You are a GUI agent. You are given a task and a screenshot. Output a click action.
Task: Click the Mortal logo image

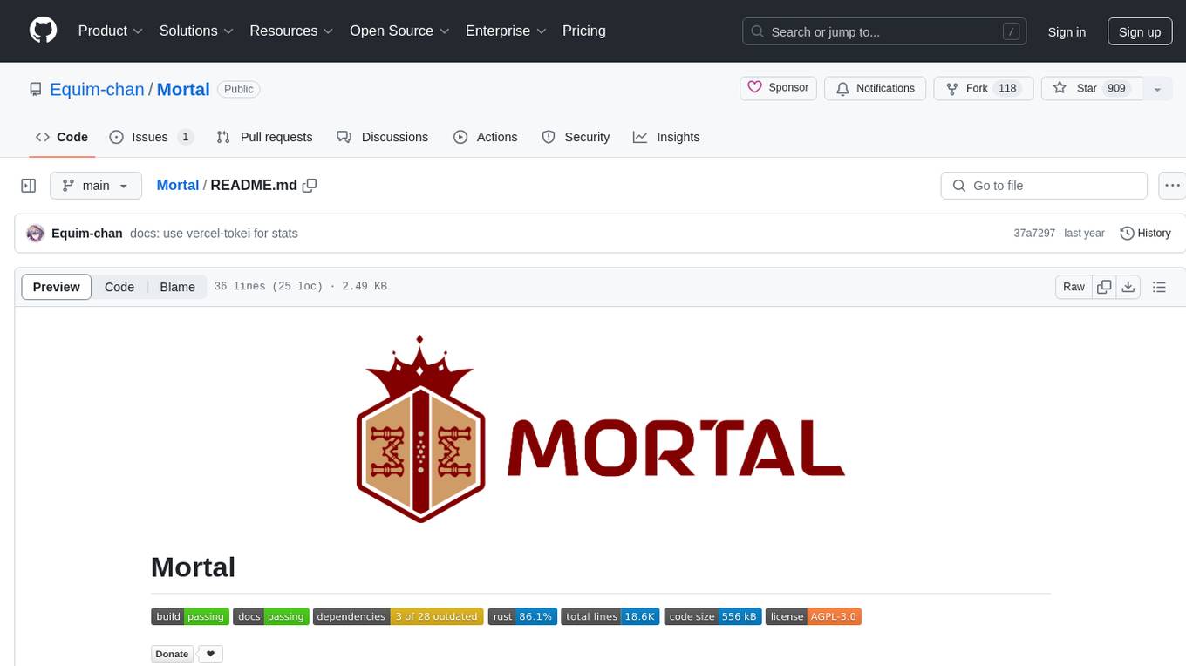click(x=601, y=429)
